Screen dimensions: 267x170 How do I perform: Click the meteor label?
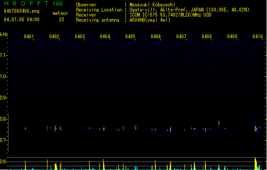(x=60, y=13)
